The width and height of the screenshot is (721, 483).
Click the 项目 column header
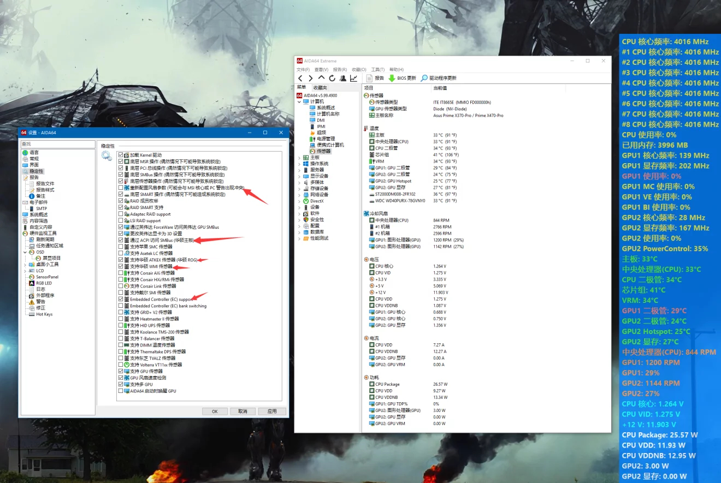click(369, 88)
